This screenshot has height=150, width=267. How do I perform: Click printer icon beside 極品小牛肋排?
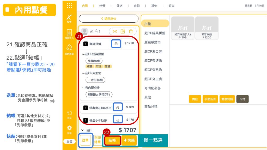click(118, 120)
